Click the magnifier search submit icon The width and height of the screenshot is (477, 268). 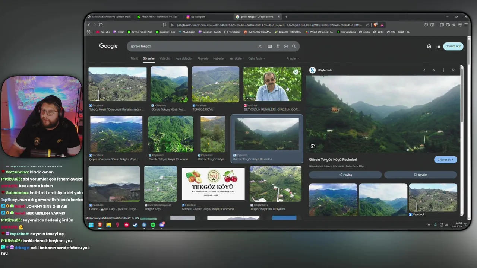coord(294,46)
